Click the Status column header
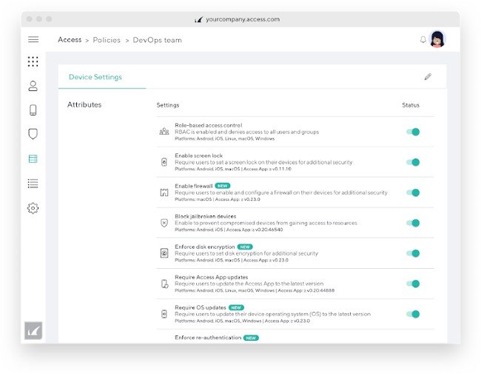Screen dimensions: 481x374 pyautogui.click(x=411, y=105)
